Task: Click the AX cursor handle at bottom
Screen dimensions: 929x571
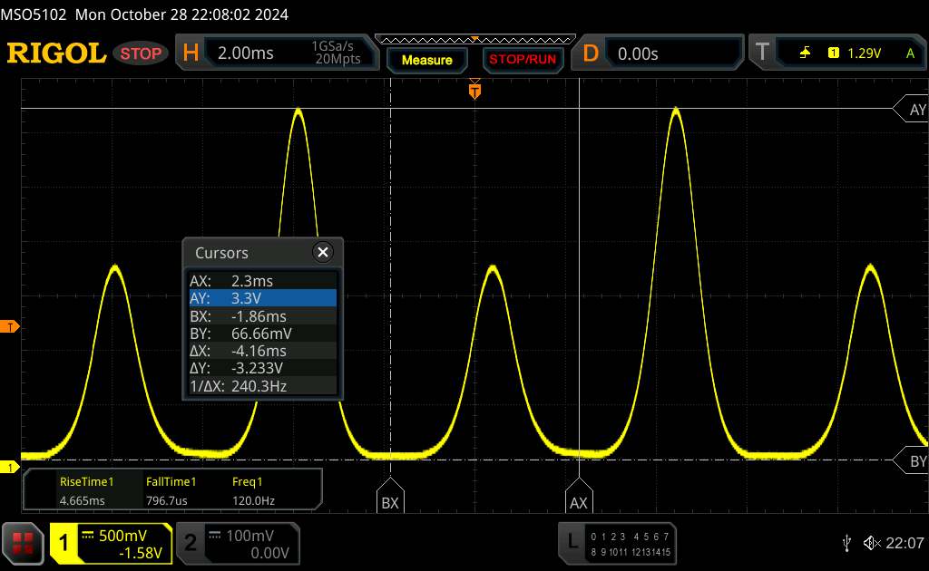Action: 578,502
